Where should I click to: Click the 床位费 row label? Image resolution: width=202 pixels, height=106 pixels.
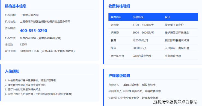115,25
